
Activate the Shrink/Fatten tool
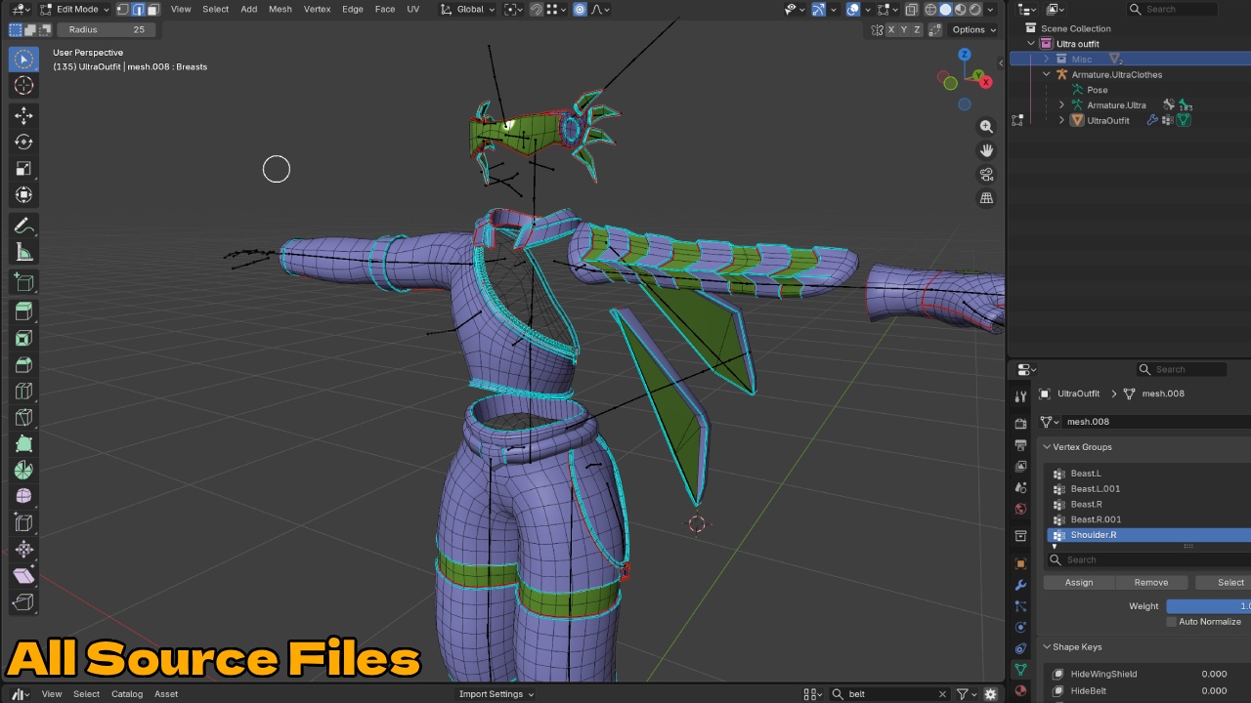[23, 550]
